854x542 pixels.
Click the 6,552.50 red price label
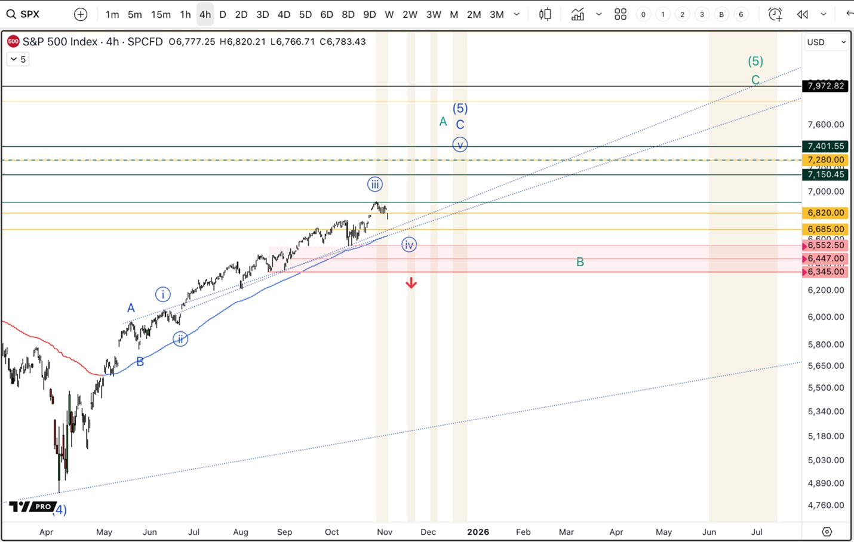coord(826,245)
